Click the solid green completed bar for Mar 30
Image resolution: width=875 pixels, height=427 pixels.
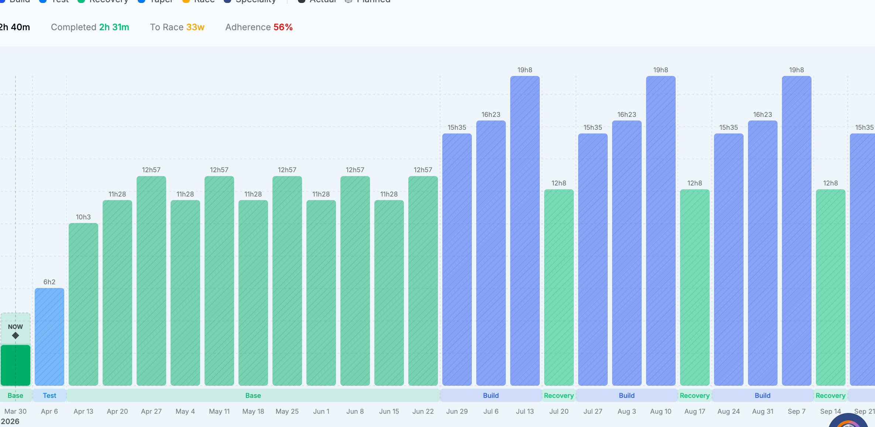[16, 365]
